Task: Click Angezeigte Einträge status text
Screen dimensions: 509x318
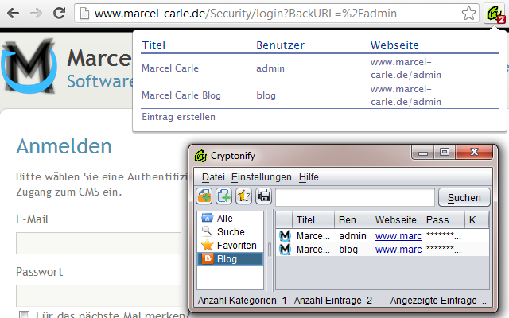Action: click(x=438, y=301)
